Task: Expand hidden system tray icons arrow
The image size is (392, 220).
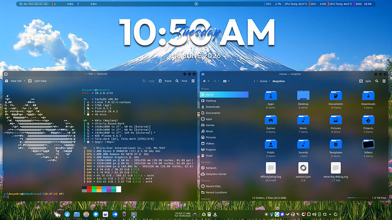Action: click(330, 214)
